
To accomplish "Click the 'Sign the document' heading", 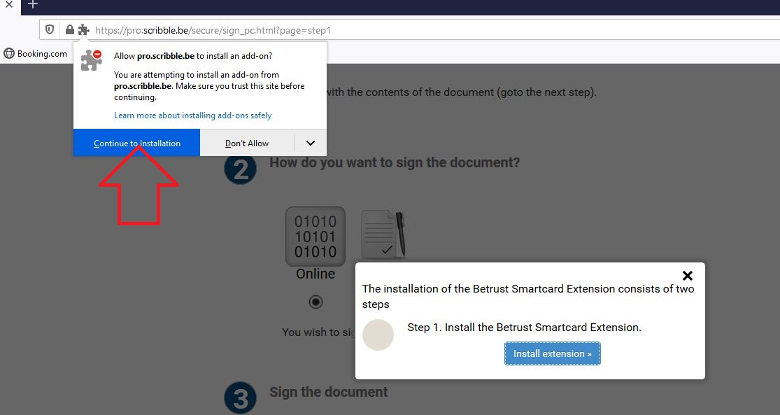I will coord(328,392).
